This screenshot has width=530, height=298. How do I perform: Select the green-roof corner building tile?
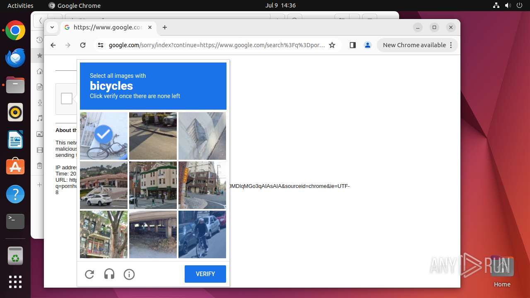(x=153, y=185)
